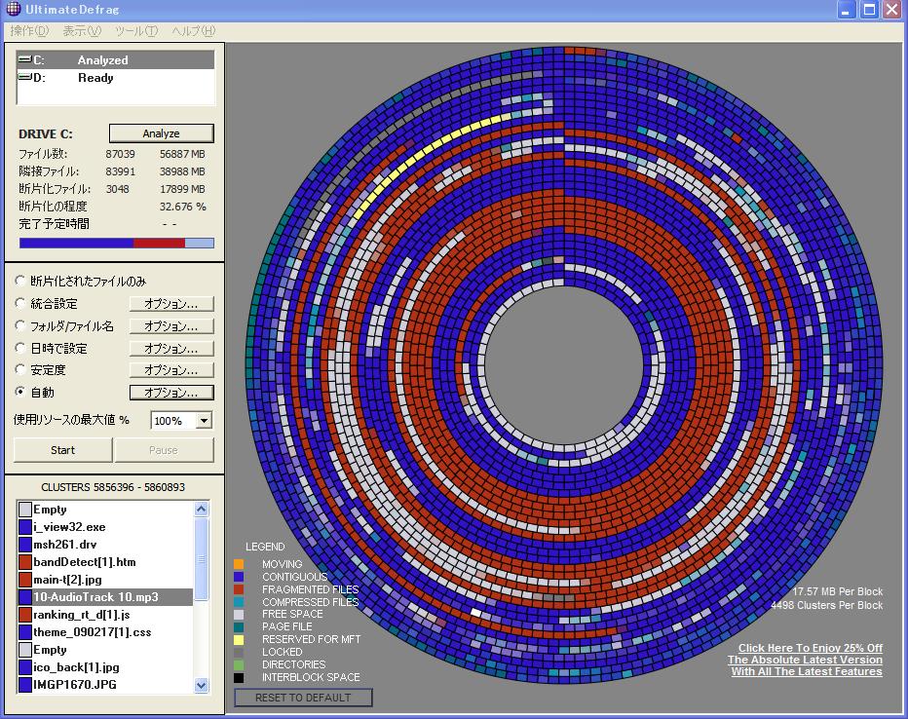Open the 表示(V) menu

[82, 30]
